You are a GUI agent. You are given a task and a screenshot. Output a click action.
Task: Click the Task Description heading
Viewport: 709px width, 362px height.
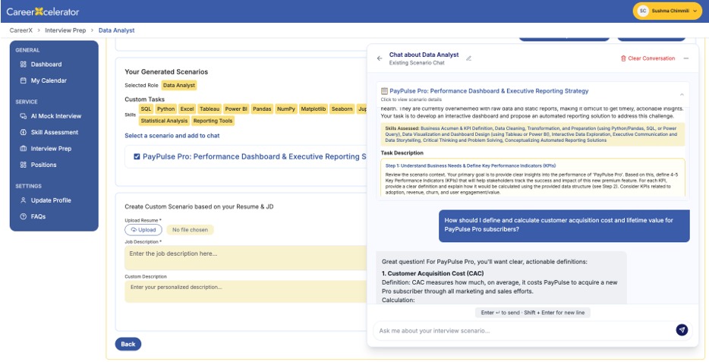click(402, 153)
